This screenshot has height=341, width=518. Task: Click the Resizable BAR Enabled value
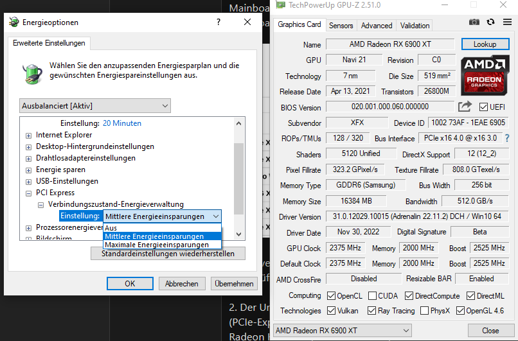click(x=481, y=279)
